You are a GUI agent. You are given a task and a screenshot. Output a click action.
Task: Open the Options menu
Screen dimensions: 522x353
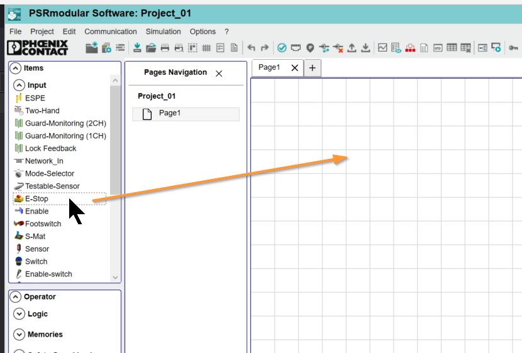point(203,31)
